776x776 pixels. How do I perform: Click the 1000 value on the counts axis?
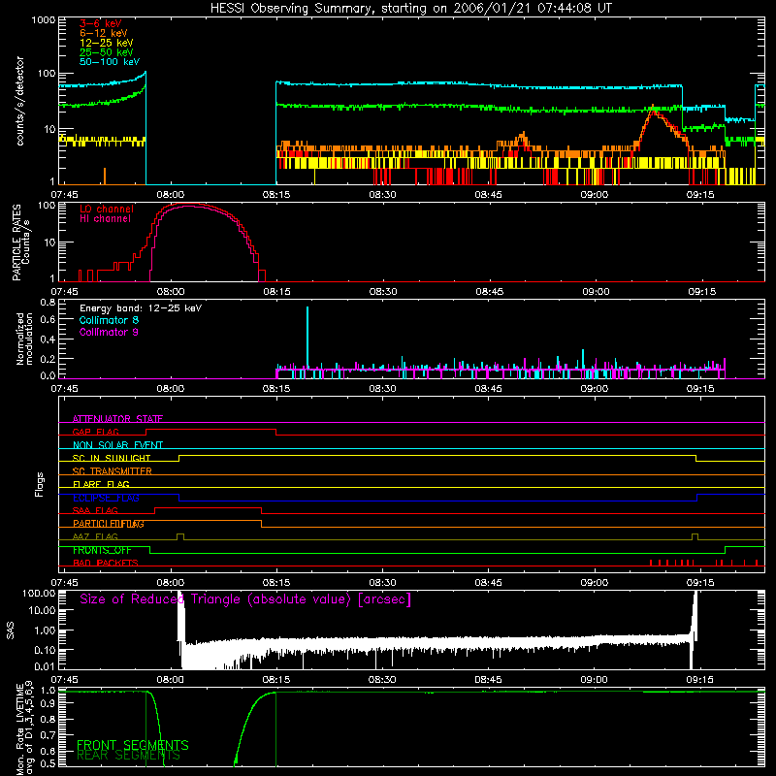click(x=44, y=20)
